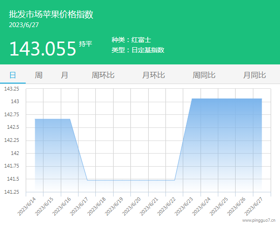Click the 2023/6/14 x-axis date label
Image resolution: width=280 pixels, height=225 pixels.
(27, 206)
